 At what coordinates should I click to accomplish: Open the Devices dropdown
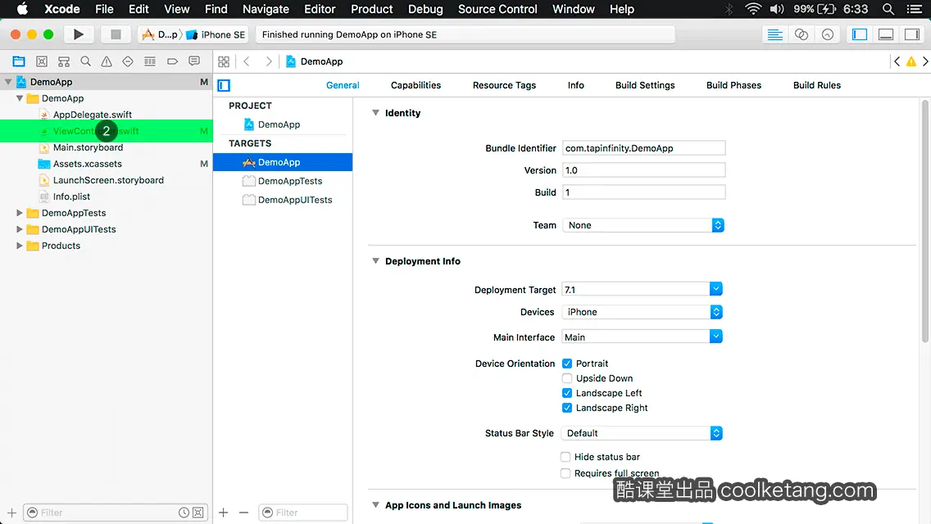(x=642, y=312)
